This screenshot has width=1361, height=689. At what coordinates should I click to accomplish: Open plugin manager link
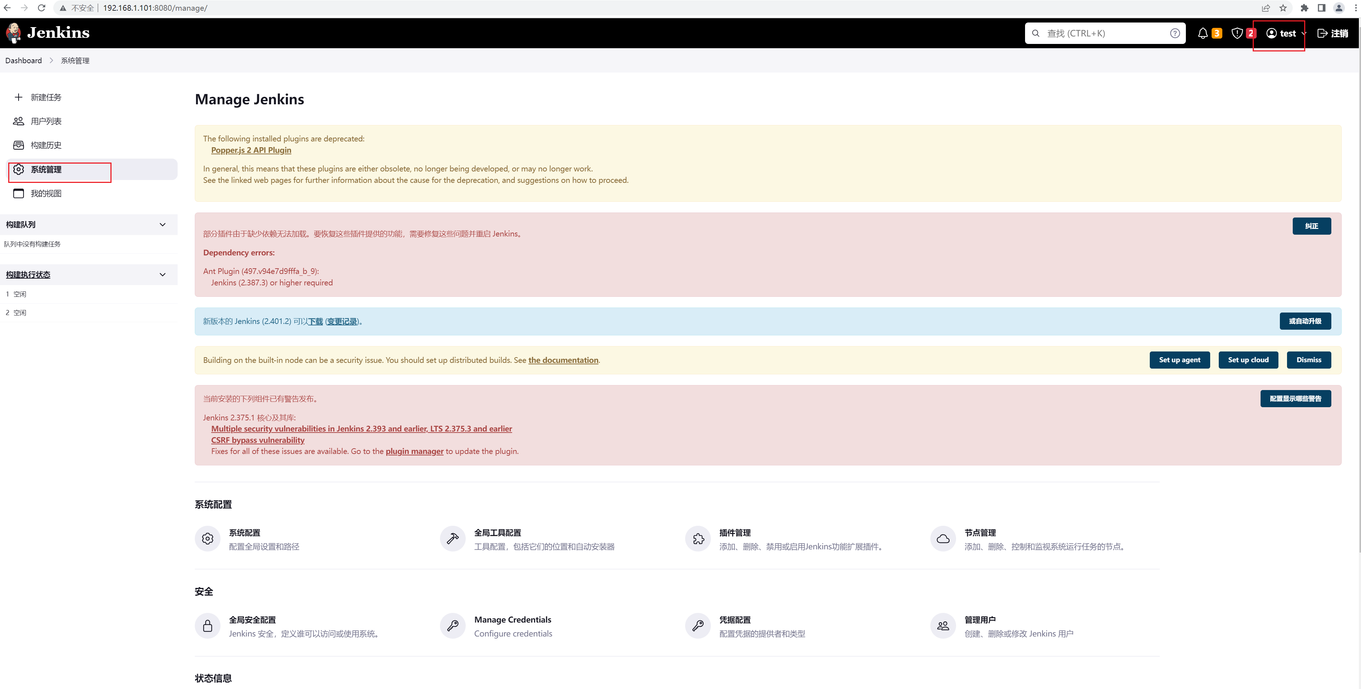click(415, 451)
